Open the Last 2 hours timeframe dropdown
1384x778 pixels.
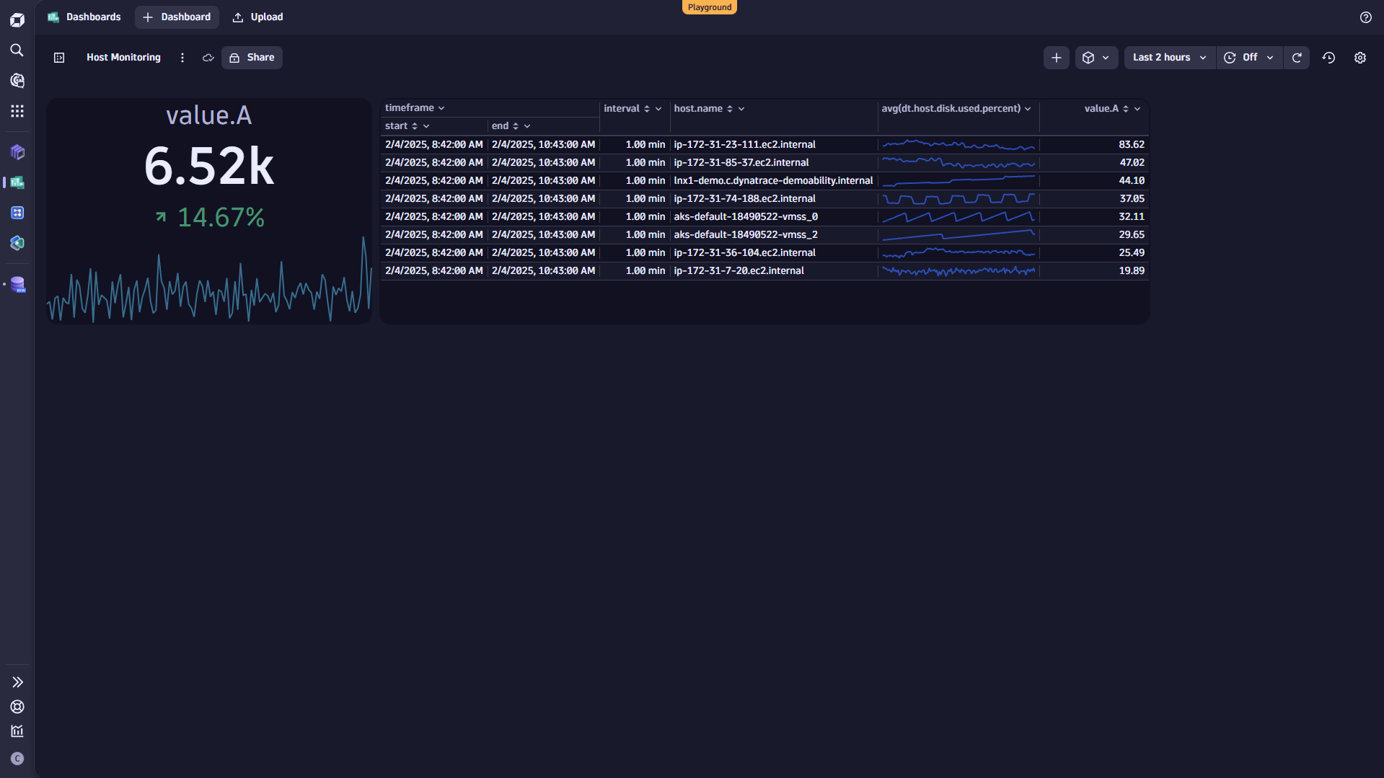pos(1168,57)
